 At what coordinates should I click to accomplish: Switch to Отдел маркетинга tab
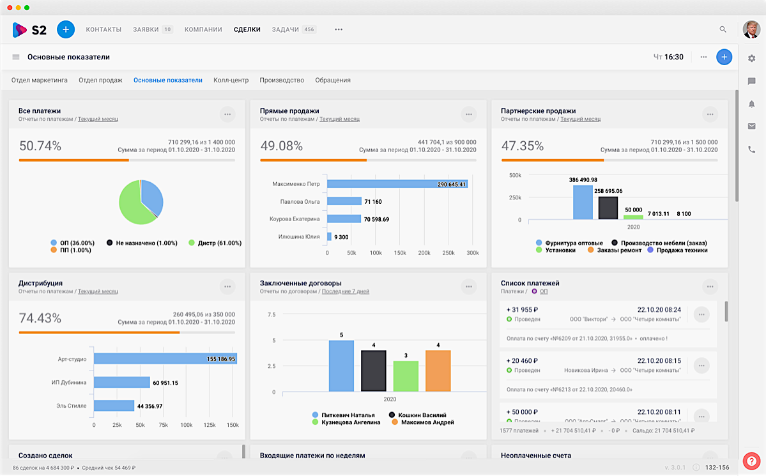40,80
